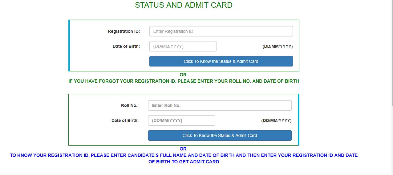Image resolution: width=393 pixels, height=175 pixels.
Task: Click the green OR separator text
Action: (183, 74)
